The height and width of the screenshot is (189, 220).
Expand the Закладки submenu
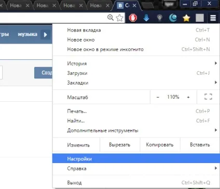[x=136, y=83]
